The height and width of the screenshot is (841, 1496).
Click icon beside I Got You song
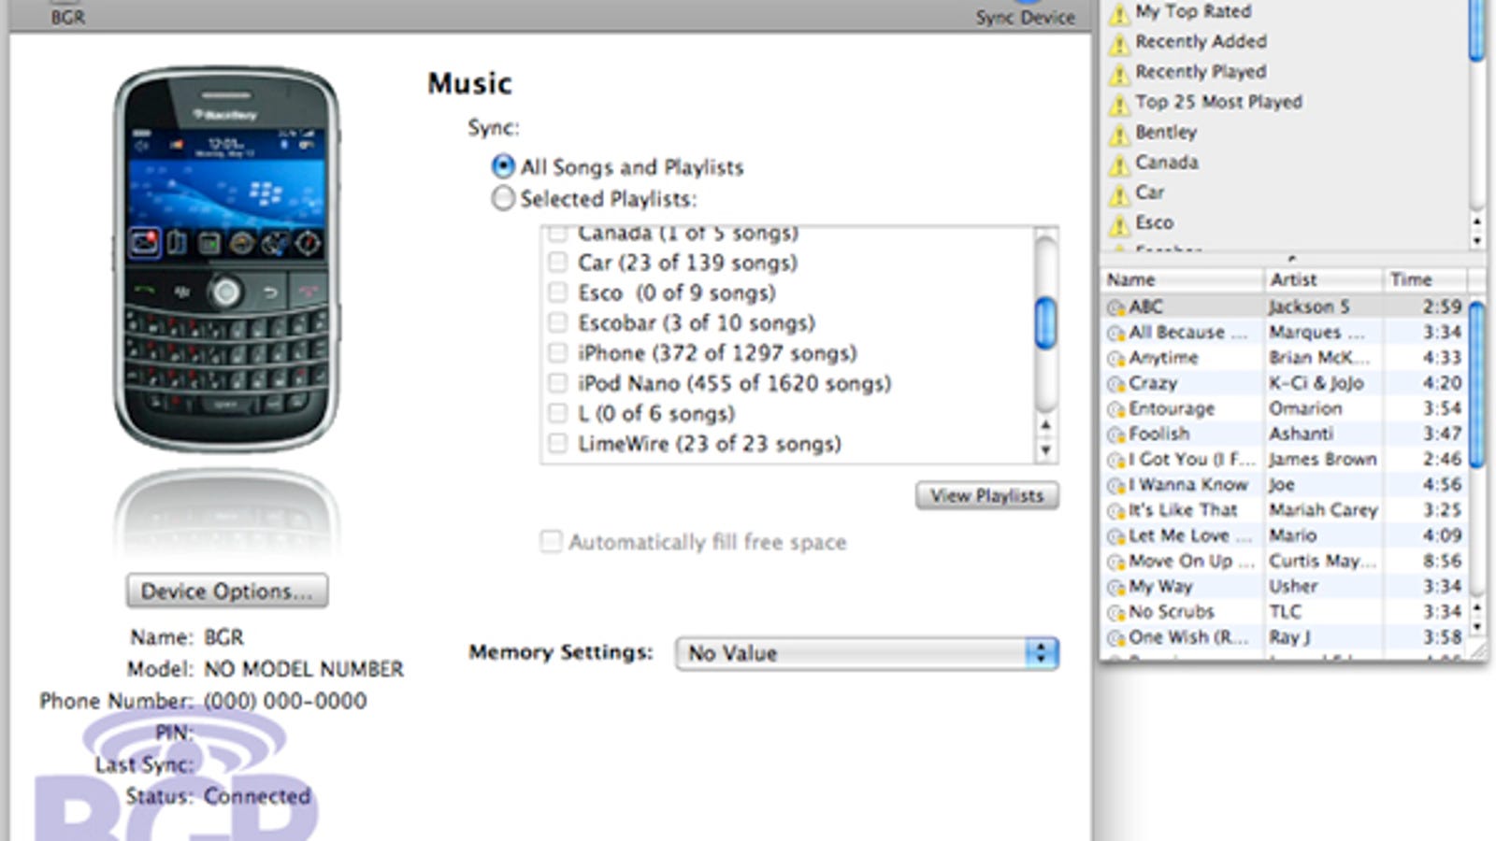1115,460
